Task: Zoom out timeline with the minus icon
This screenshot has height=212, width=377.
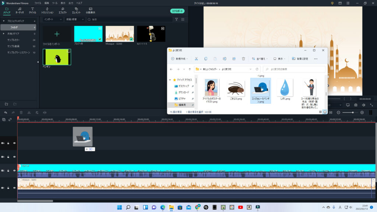Action: 339,113
